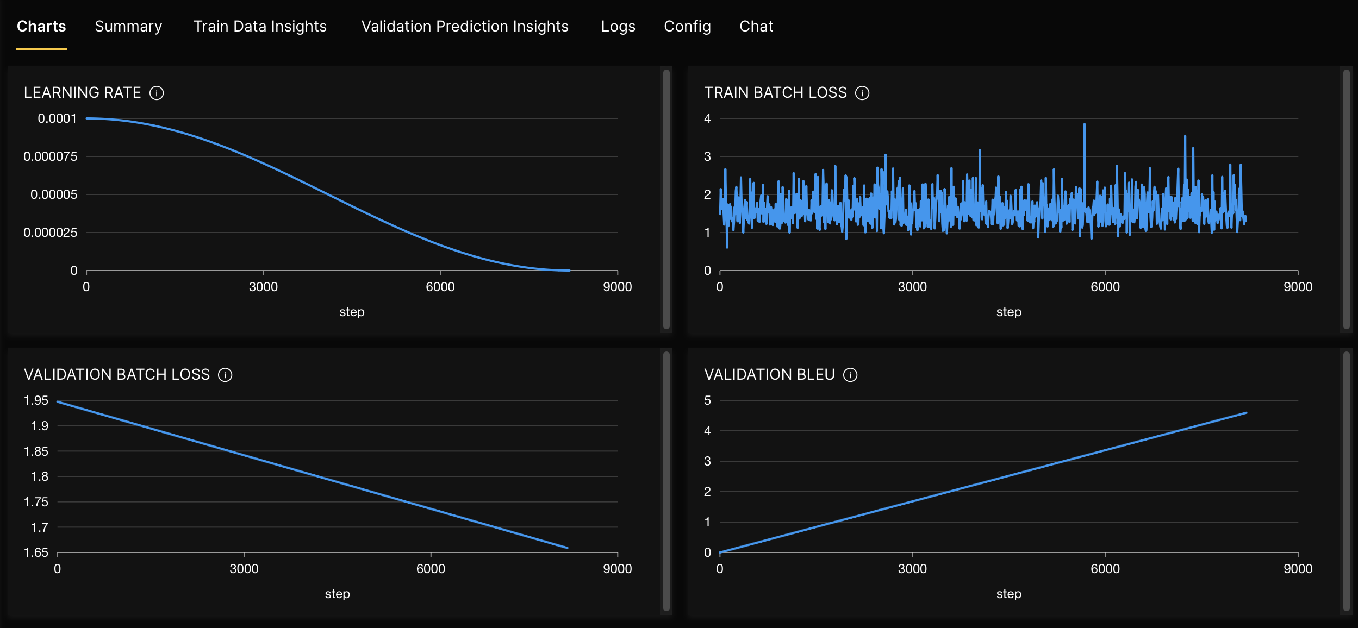Click the validation BLEU line endpoint
This screenshot has width=1358, height=628.
pos(1246,413)
